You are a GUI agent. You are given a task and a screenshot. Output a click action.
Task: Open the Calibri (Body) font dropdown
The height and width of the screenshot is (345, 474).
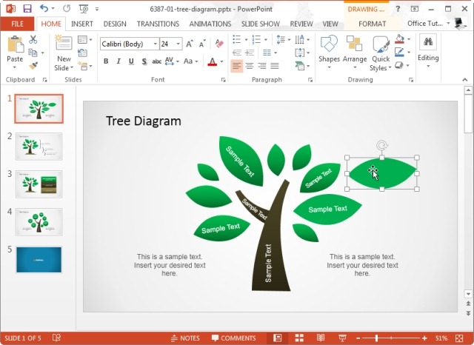[x=156, y=44]
